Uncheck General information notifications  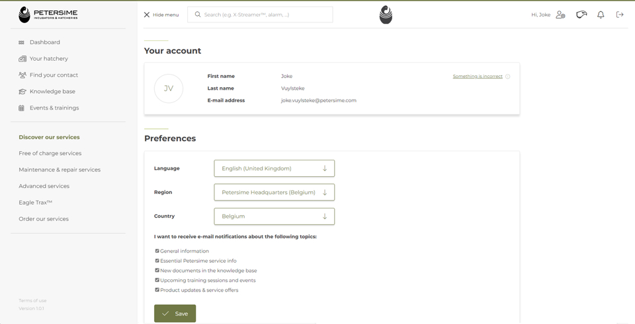tap(157, 251)
